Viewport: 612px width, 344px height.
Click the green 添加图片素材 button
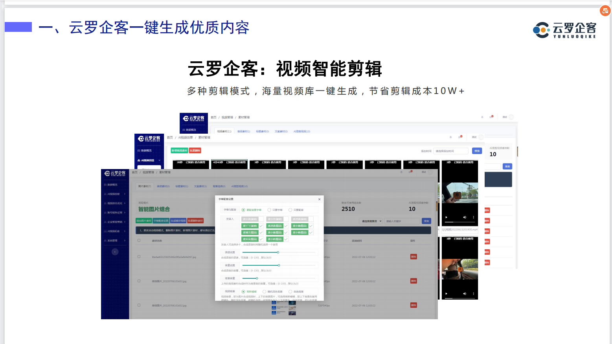point(144,221)
